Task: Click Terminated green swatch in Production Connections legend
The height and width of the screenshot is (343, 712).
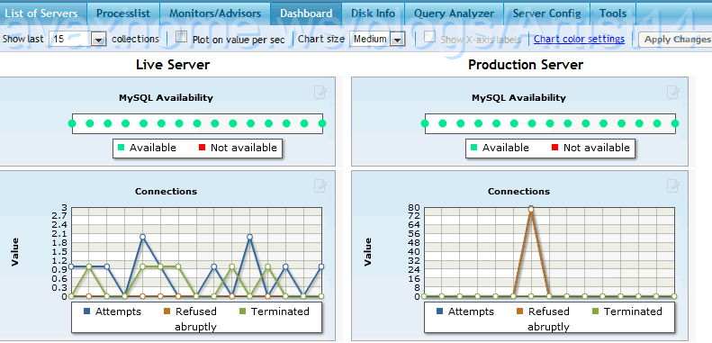Action: click(x=595, y=311)
